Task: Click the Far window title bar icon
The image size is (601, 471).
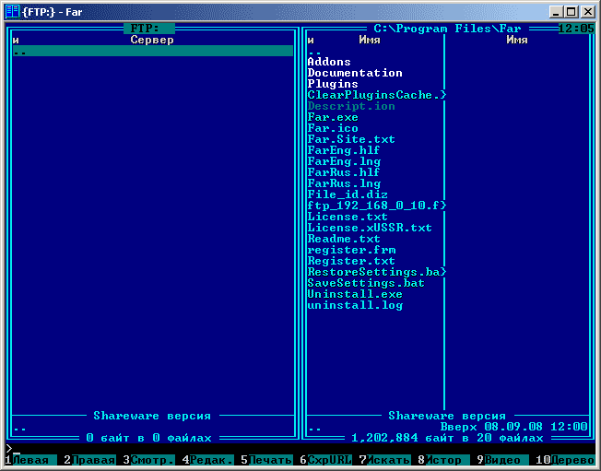Action: (12, 12)
